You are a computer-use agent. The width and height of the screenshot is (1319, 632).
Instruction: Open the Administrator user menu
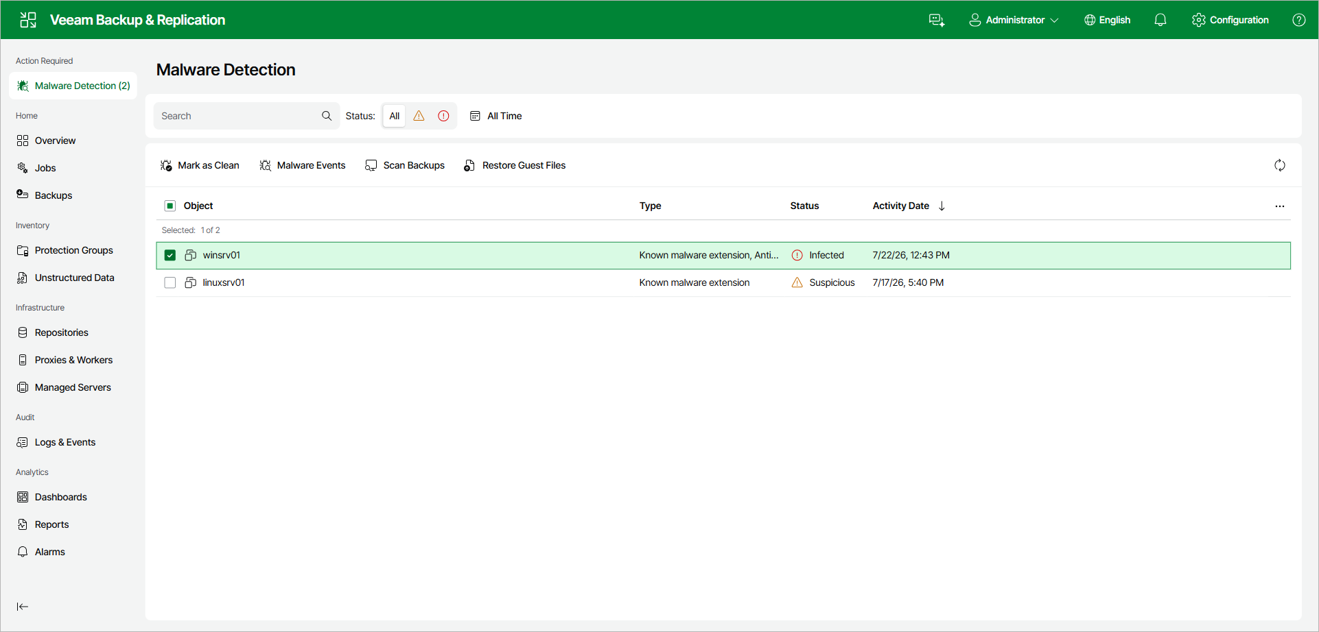1014,20
